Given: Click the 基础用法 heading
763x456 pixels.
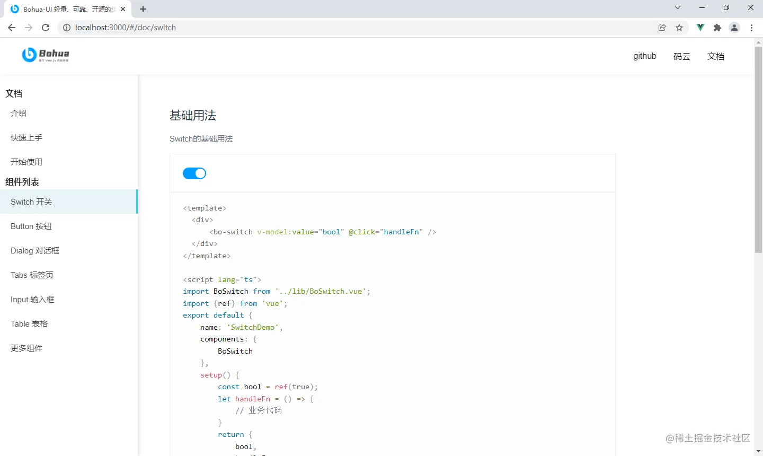Looking at the screenshot, I should click(193, 116).
